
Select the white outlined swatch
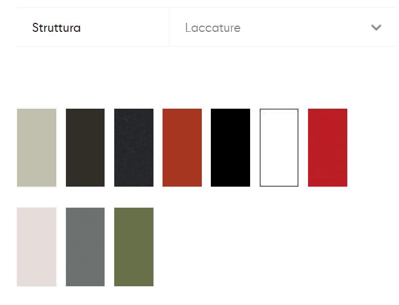pyautogui.click(x=279, y=147)
